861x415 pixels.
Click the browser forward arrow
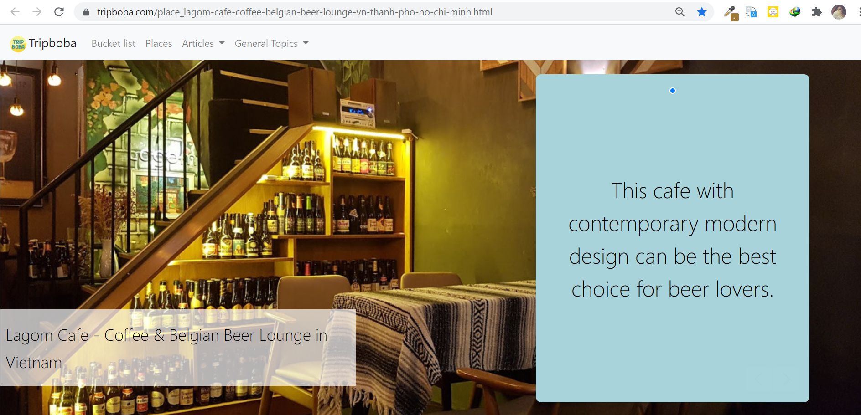[x=37, y=12]
